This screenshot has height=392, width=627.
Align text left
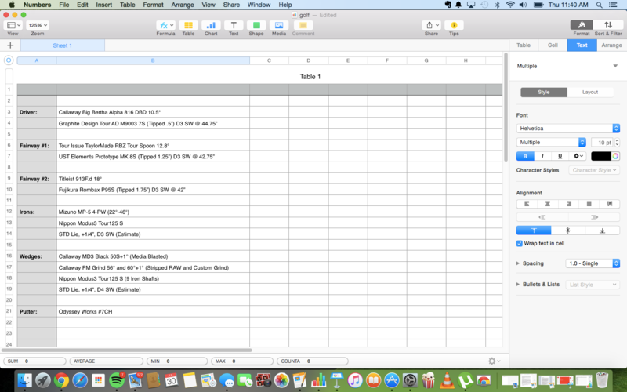(x=527, y=204)
